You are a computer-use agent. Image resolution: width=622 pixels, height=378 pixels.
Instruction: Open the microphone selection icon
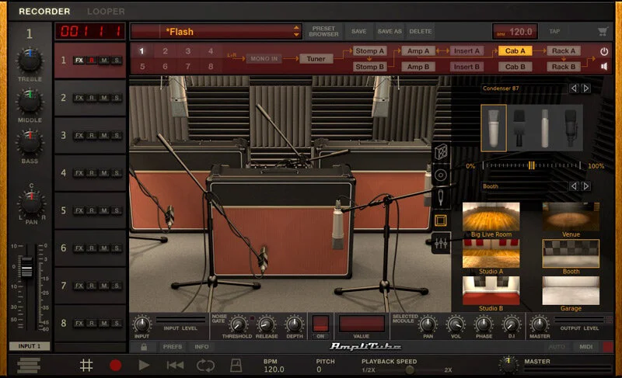[441, 197]
